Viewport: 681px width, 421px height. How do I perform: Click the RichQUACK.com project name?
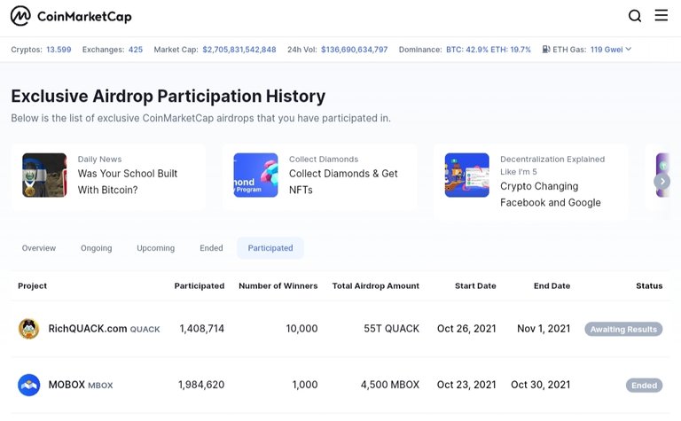(x=88, y=329)
